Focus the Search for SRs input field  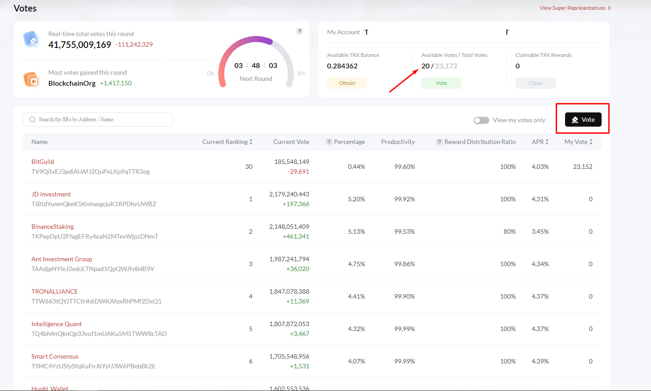[98, 120]
